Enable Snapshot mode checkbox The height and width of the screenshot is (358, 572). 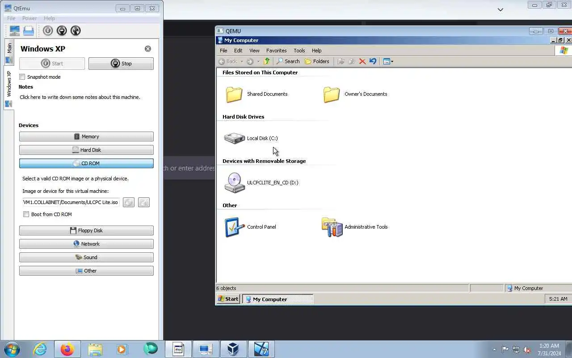(x=22, y=77)
